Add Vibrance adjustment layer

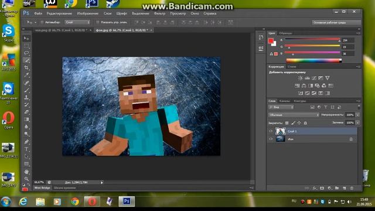tap(327, 78)
